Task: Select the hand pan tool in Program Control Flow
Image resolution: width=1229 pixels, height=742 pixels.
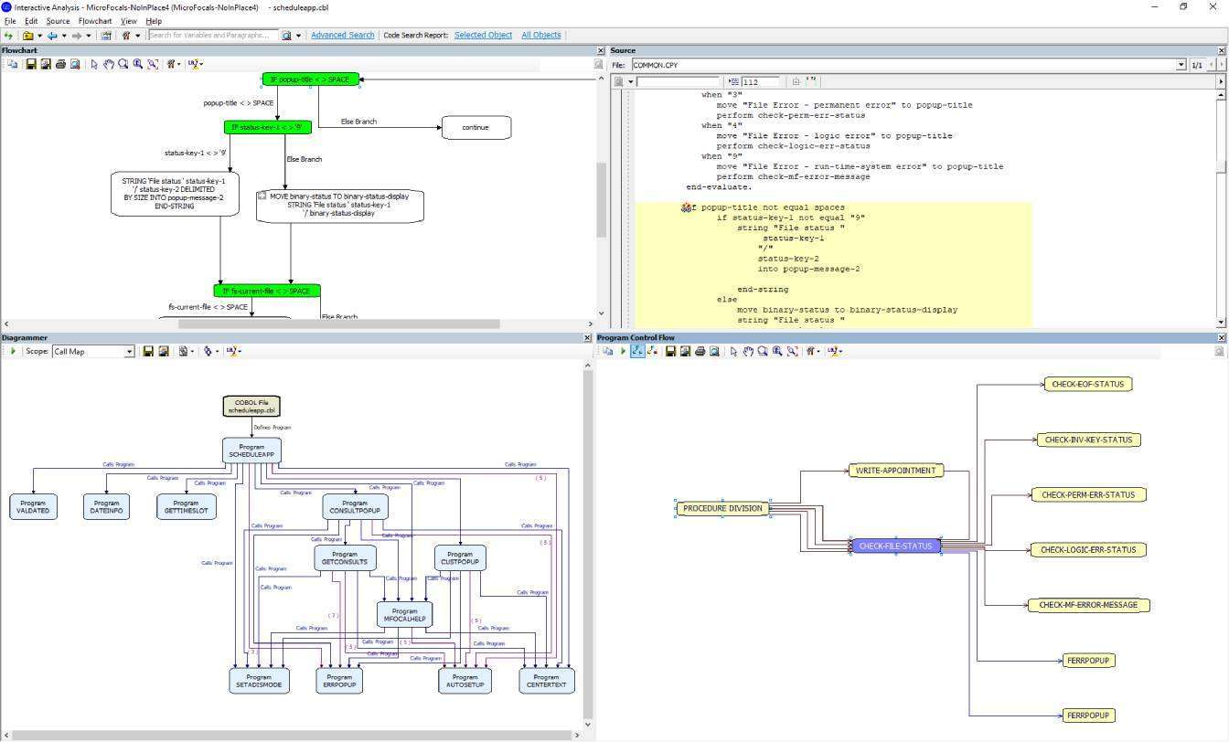Action: (748, 351)
